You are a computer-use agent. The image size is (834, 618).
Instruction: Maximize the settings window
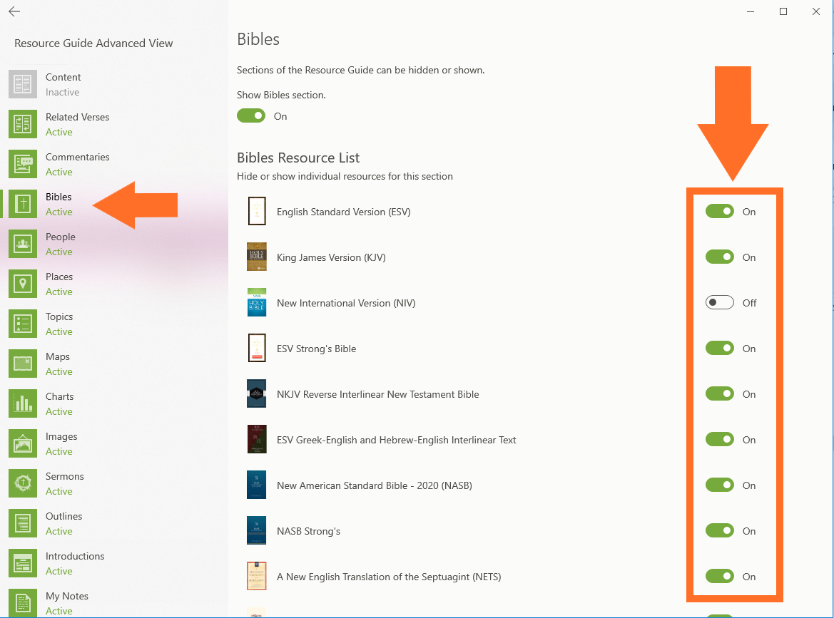click(783, 11)
